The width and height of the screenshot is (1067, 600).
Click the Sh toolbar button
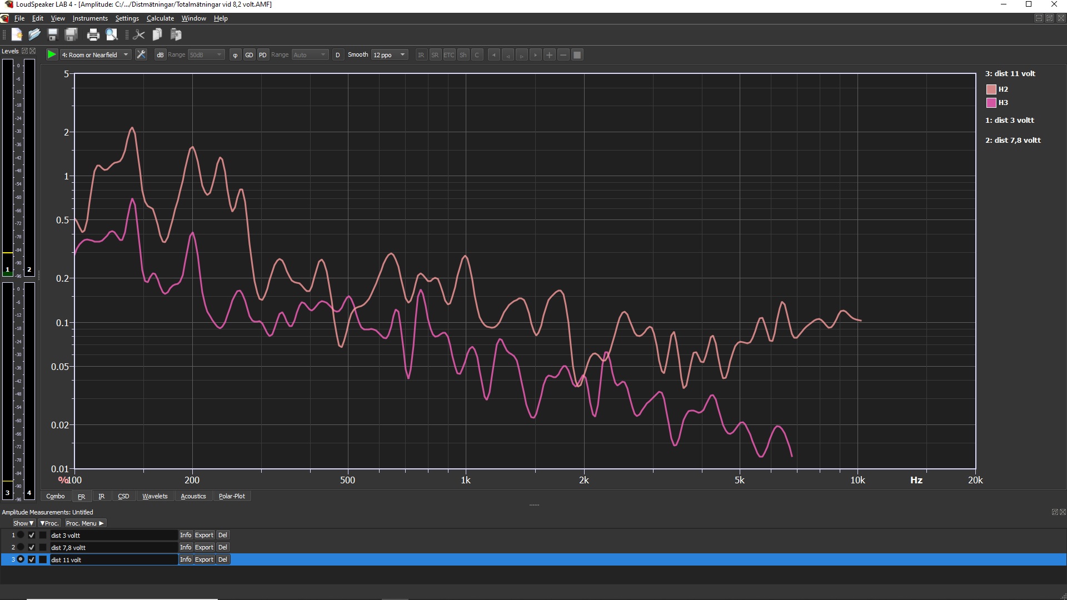pos(463,54)
